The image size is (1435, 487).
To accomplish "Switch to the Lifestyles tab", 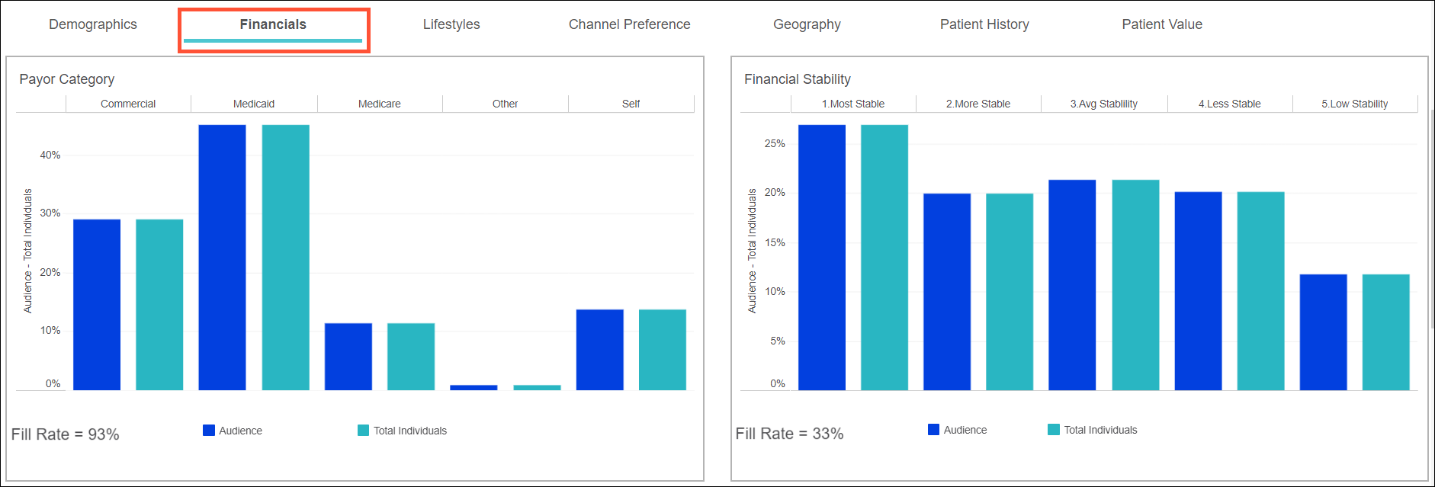I will point(451,24).
